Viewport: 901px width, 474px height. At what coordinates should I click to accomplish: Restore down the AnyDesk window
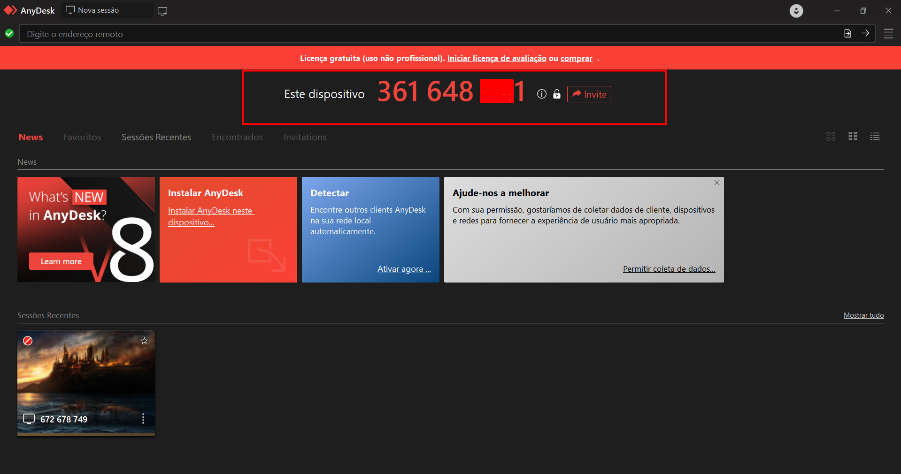(x=863, y=11)
